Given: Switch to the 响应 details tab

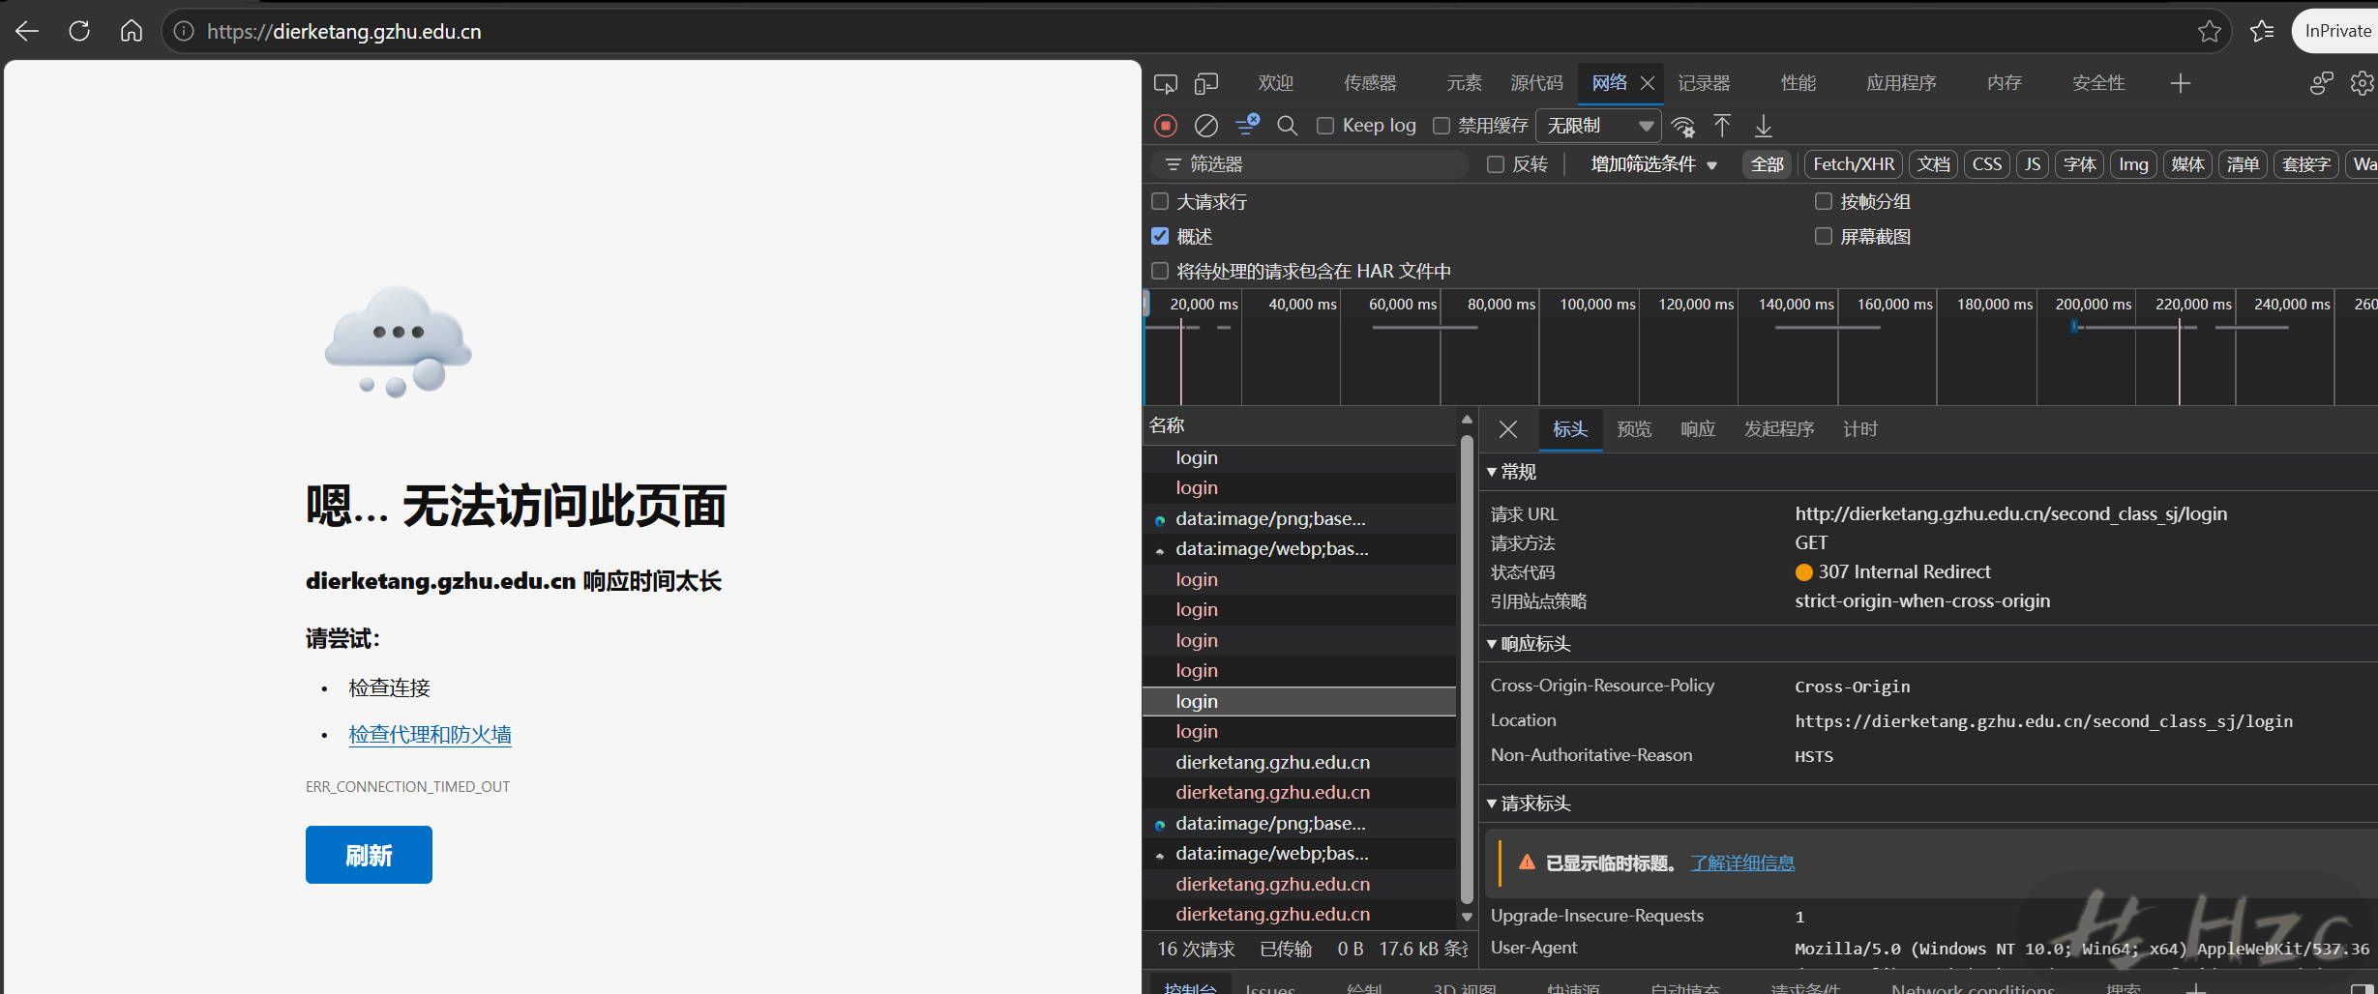Looking at the screenshot, I should click(1698, 429).
